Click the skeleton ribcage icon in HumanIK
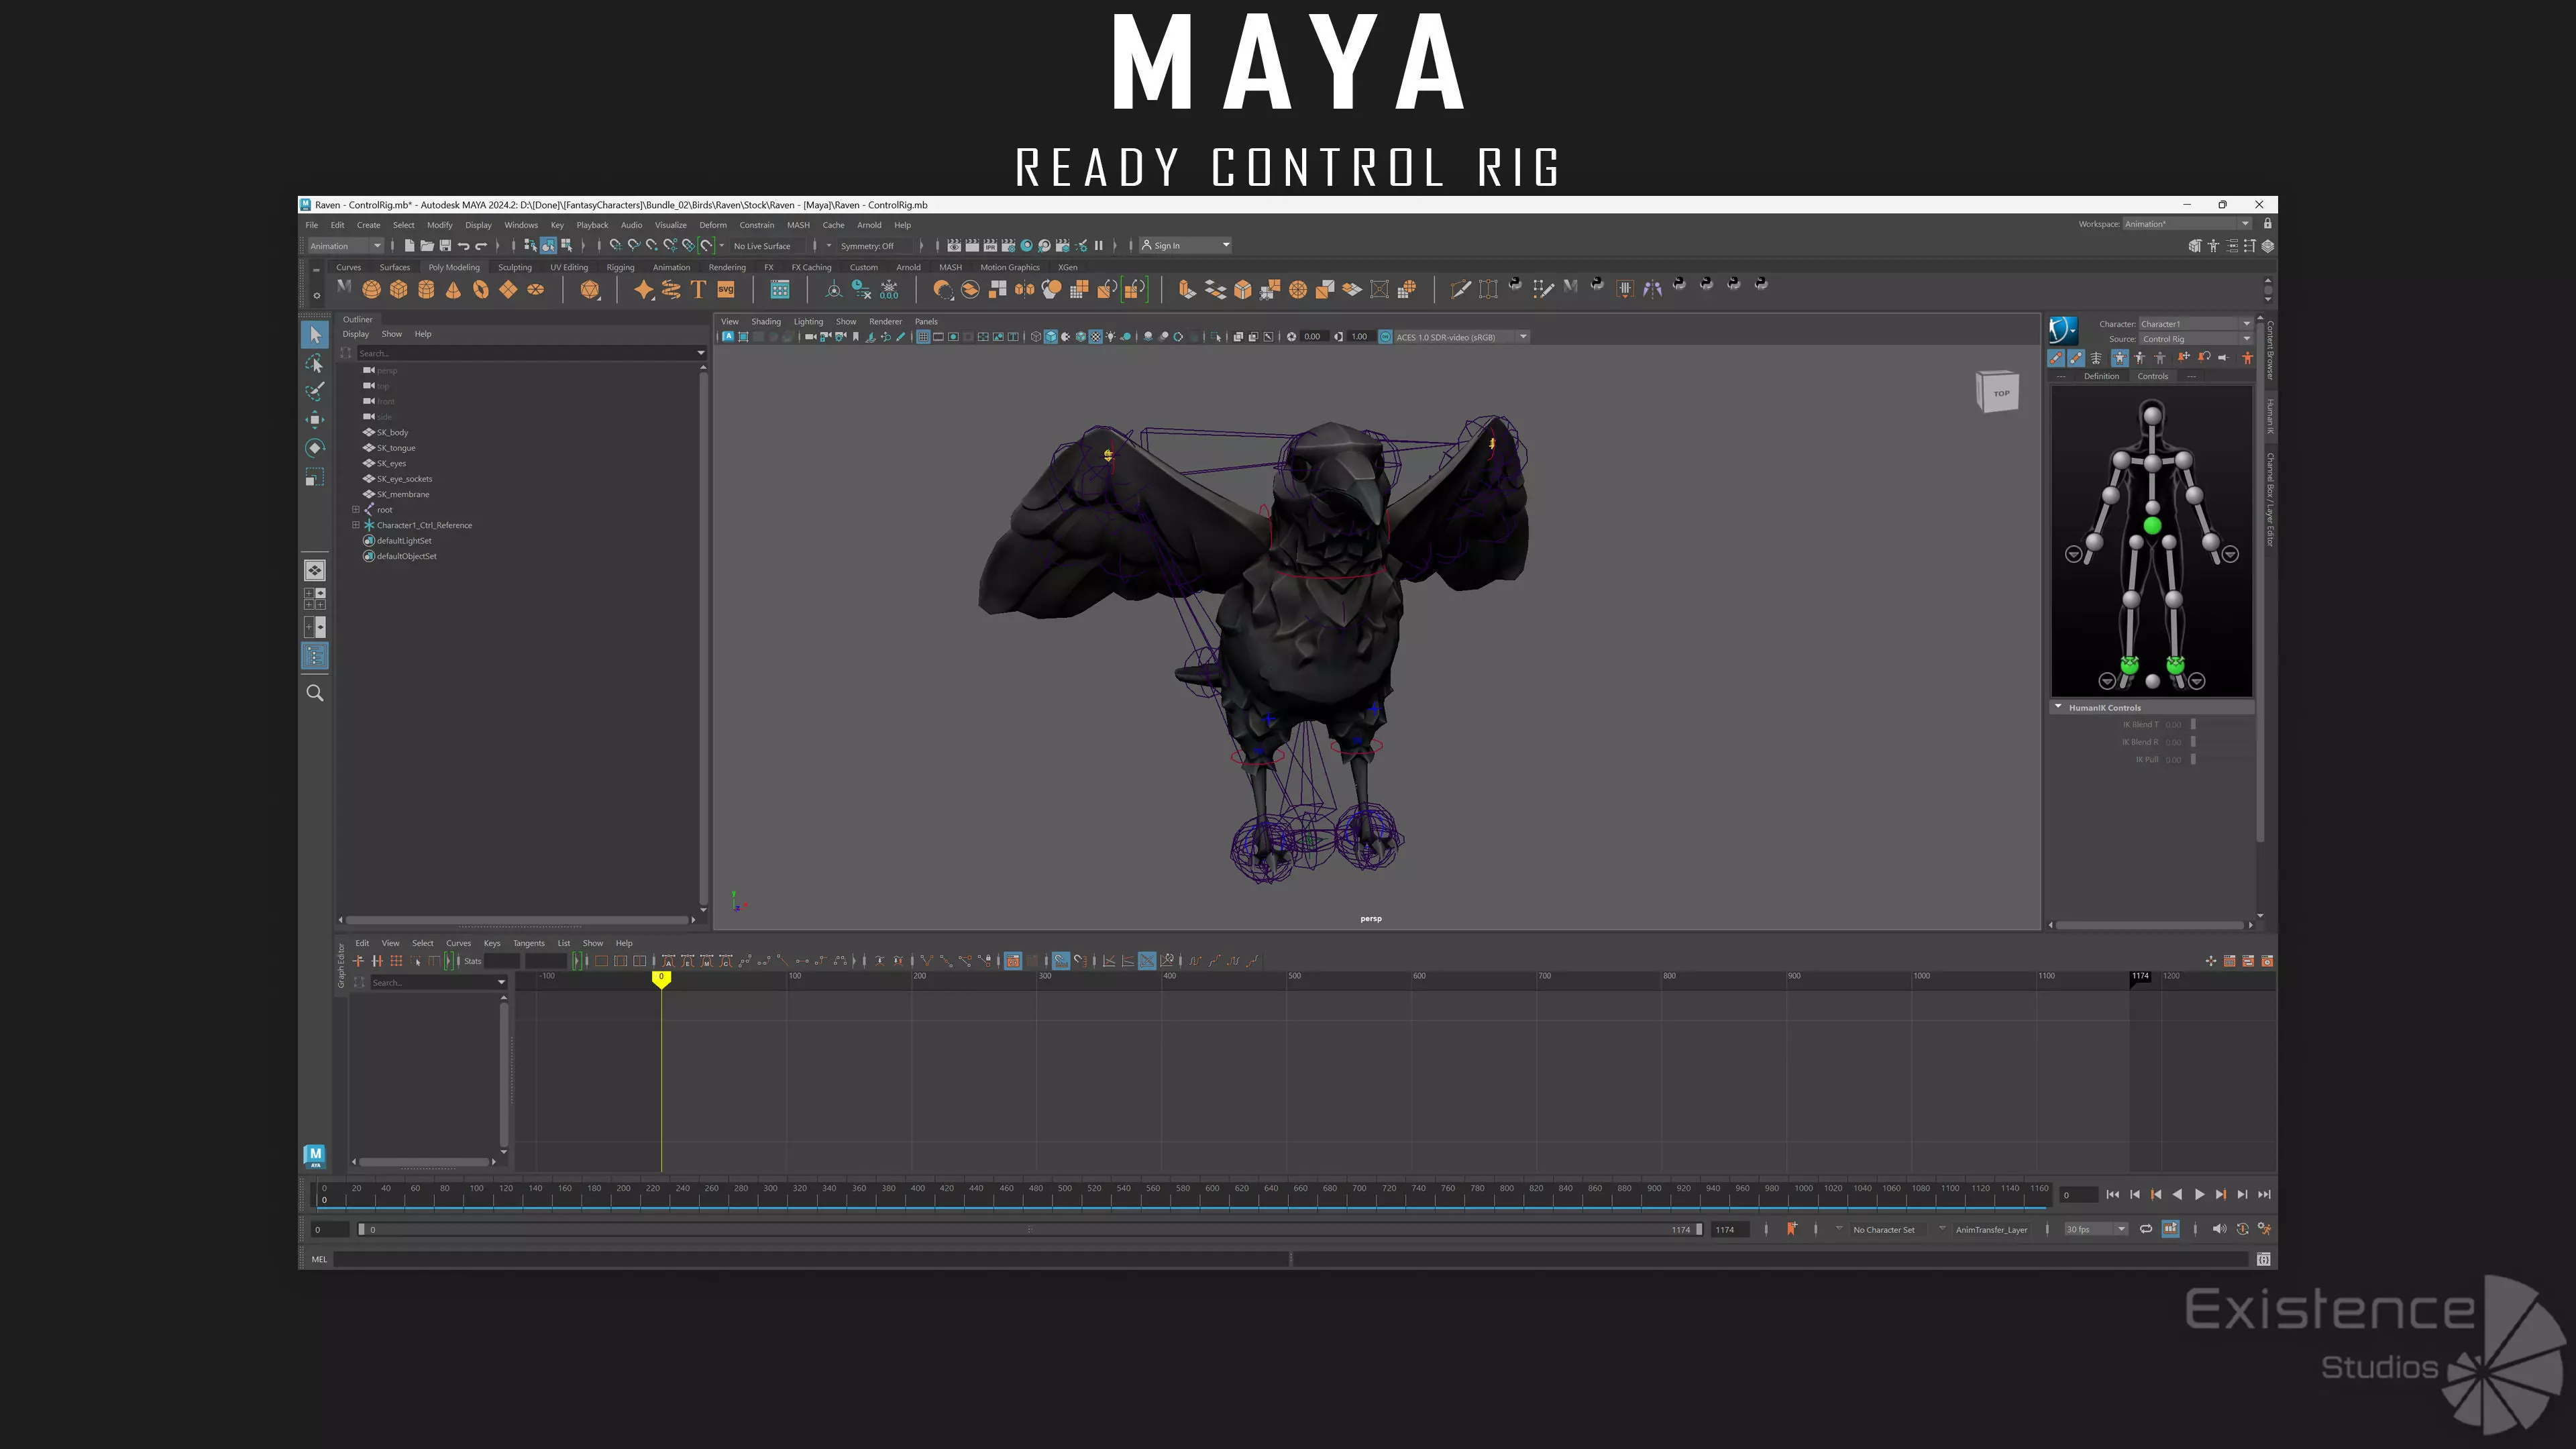Image resolution: width=2576 pixels, height=1449 pixels. 2096,358
